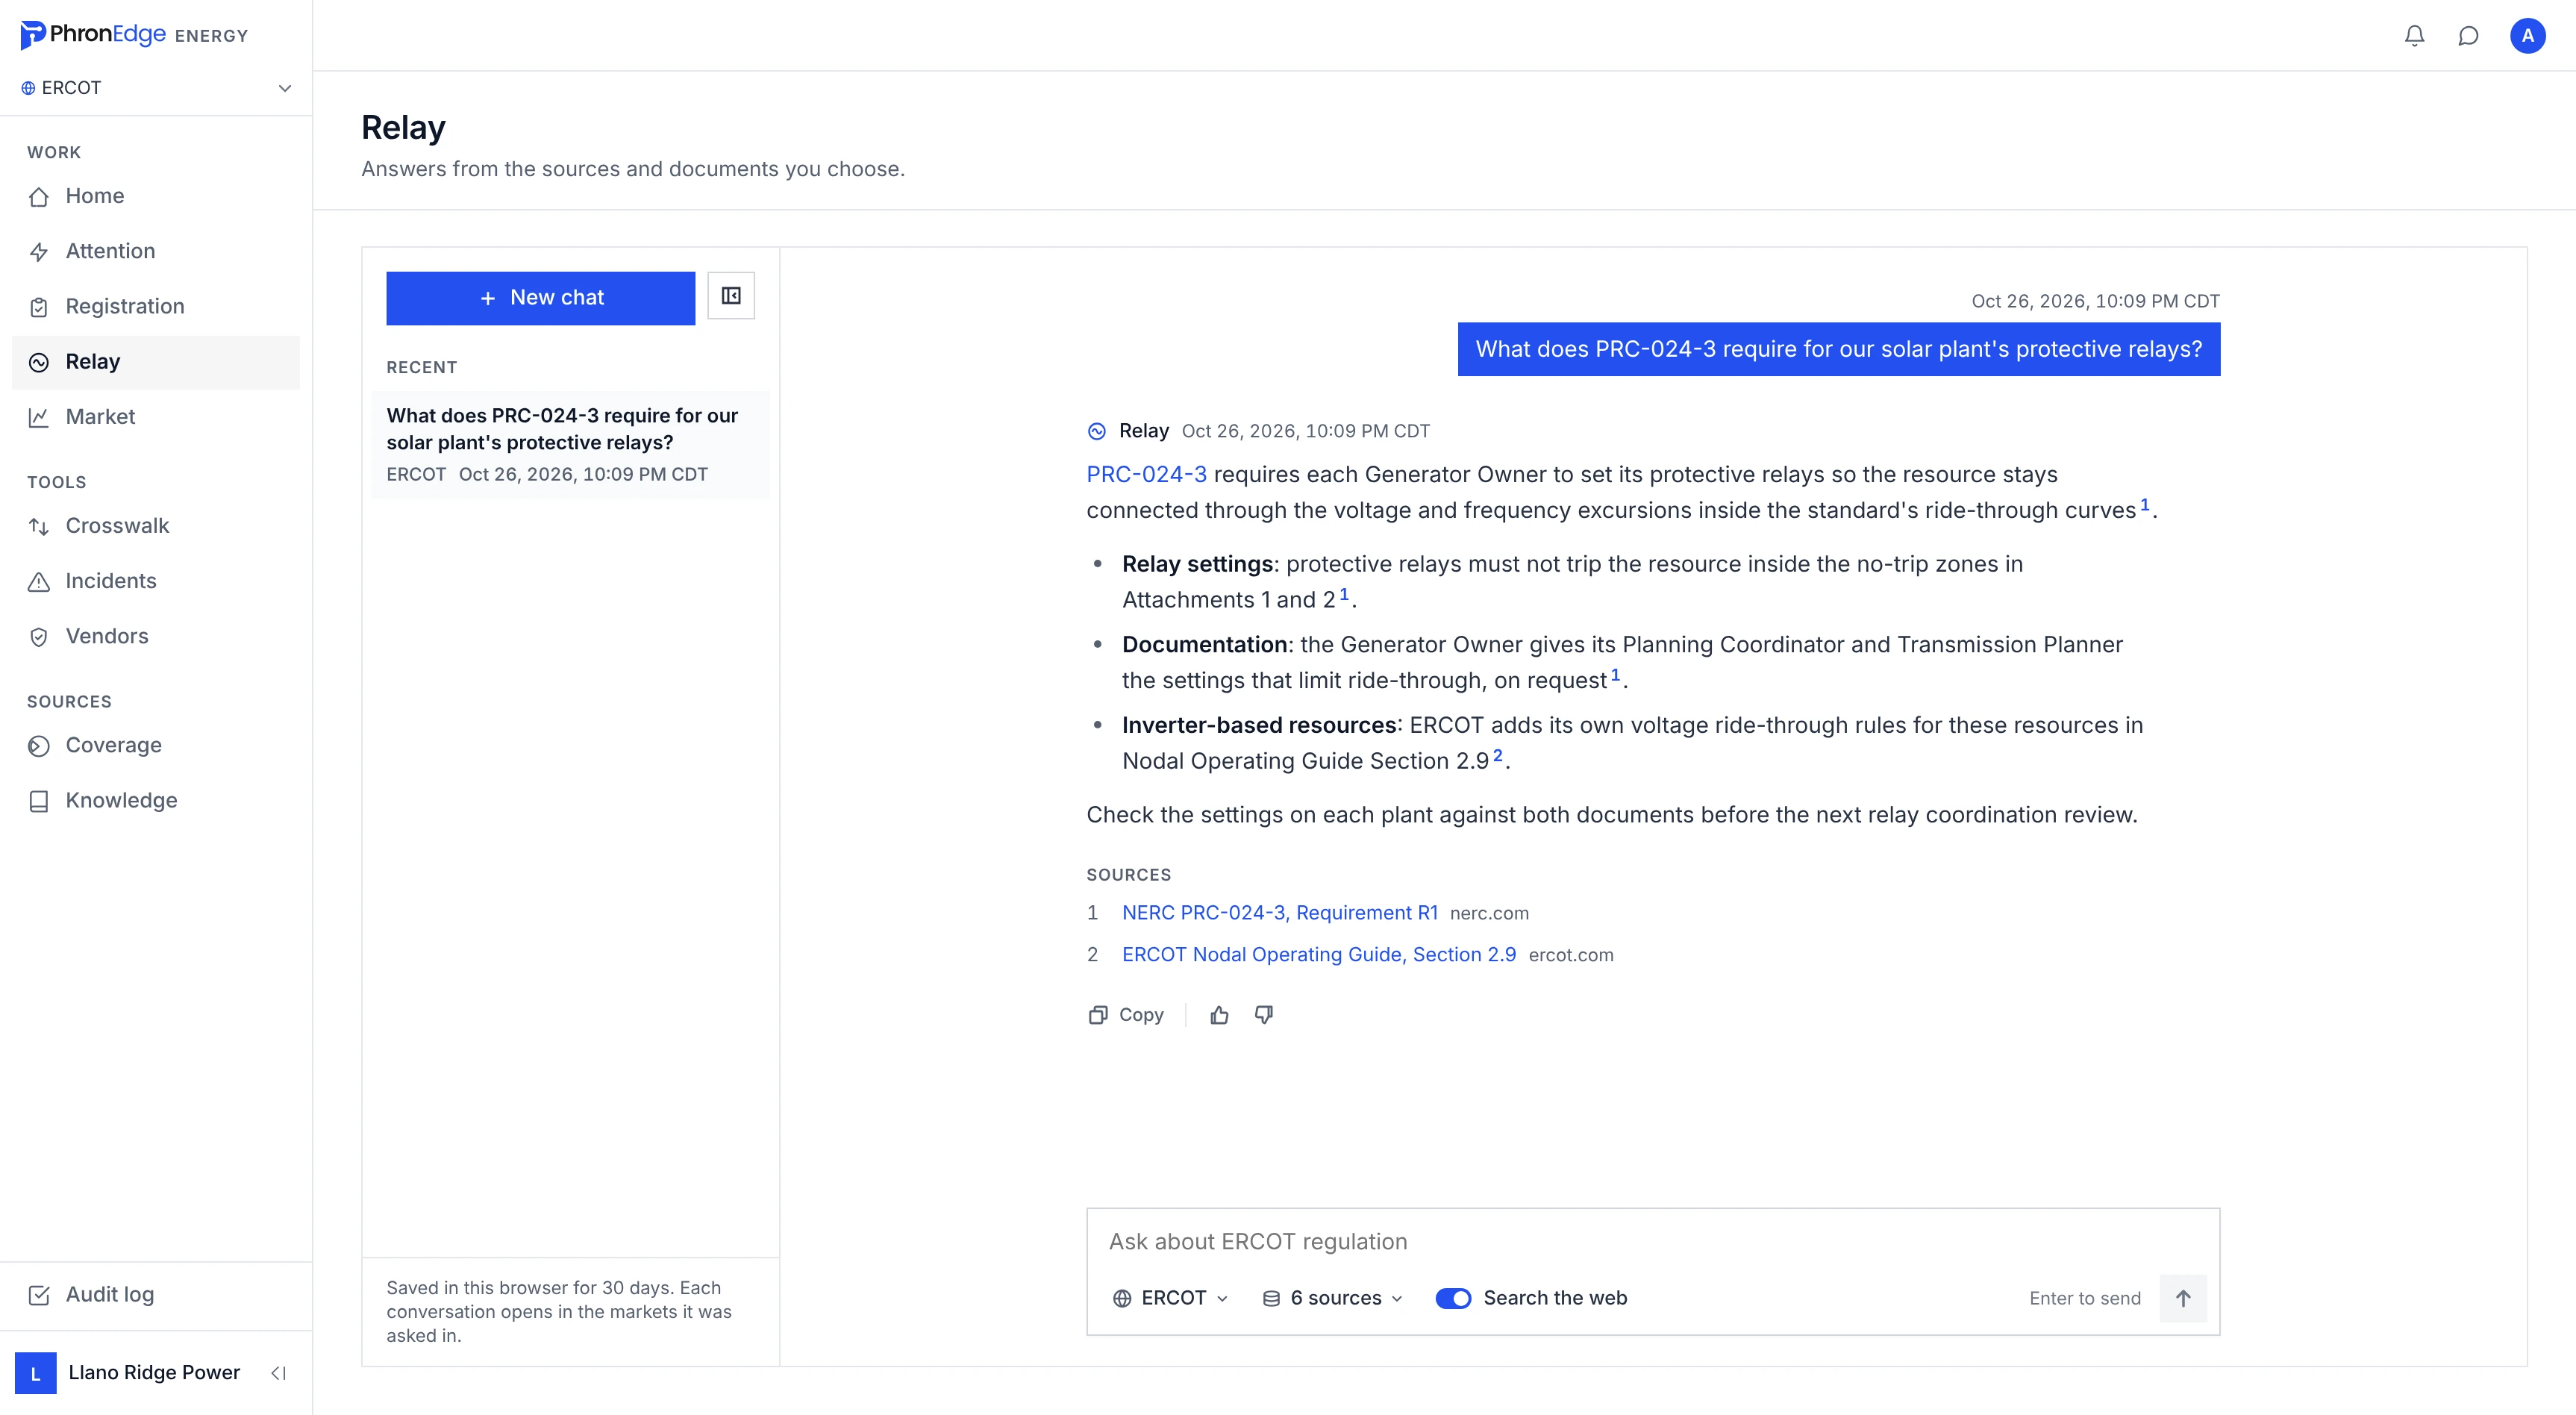
Task: Click citation 1 after Attachments 1 and 2
Action: coord(1344,594)
